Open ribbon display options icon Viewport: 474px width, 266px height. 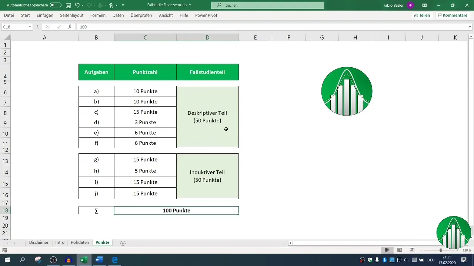pyautogui.click(x=424, y=5)
